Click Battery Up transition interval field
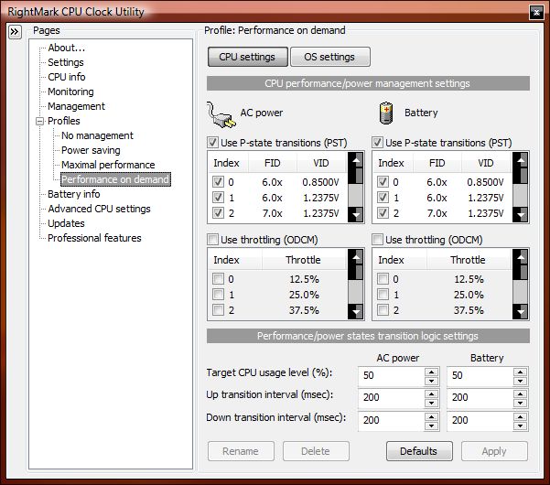 pyautogui.click(x=480, y=398)
